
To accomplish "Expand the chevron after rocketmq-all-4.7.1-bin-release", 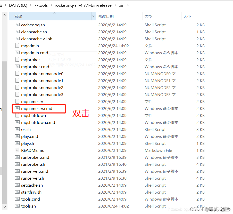I will pyautogui.click(x=115, y=5).
